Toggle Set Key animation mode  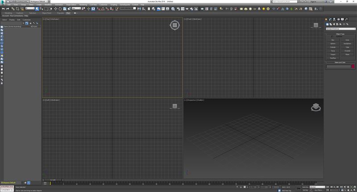(305, 190)
